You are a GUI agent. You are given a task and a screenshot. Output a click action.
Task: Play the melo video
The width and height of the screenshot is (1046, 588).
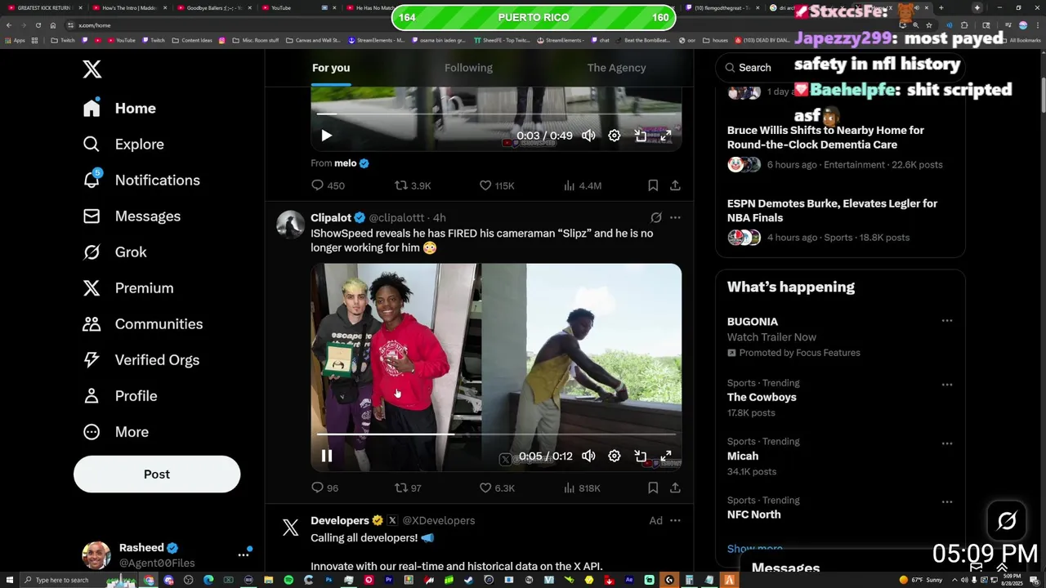(x=326, y=136)
